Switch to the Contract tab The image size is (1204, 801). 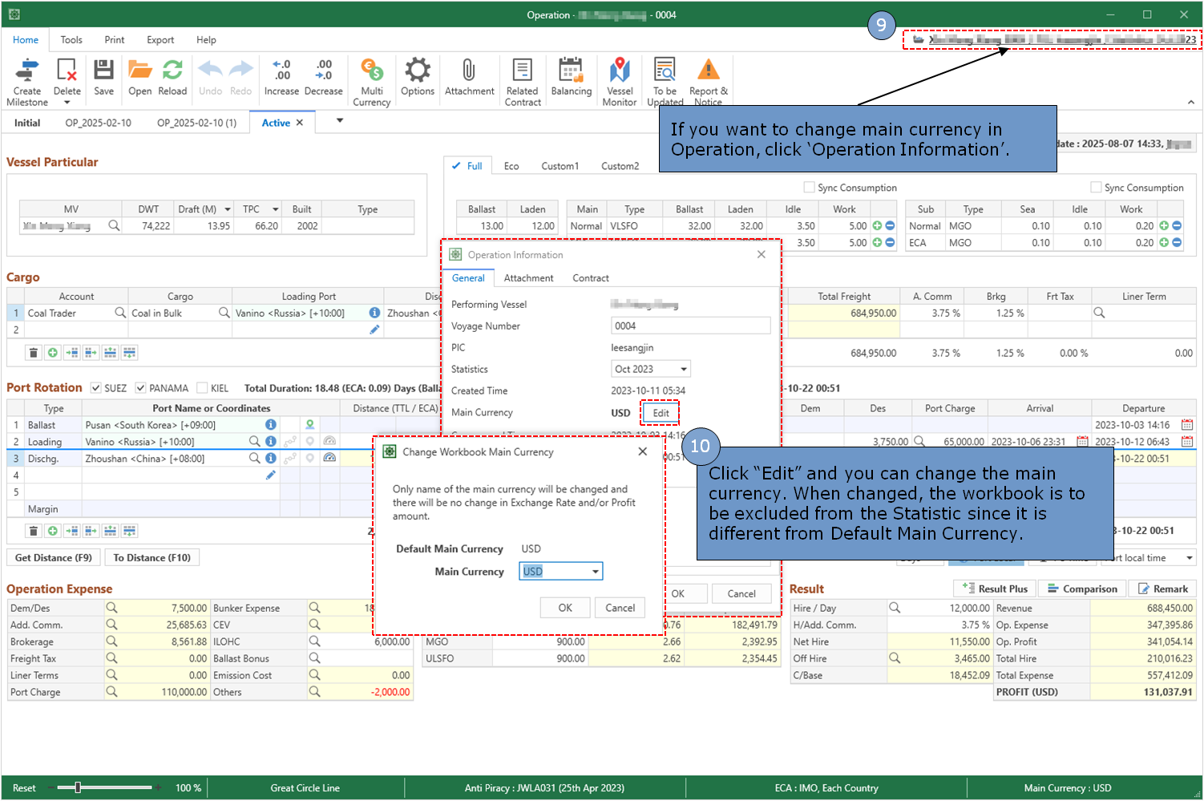click(x=590, y=278)
